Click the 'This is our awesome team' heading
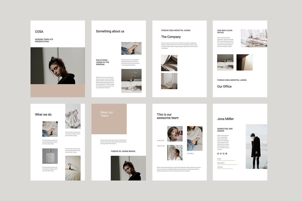302x201 pixels. coord(168,116)
